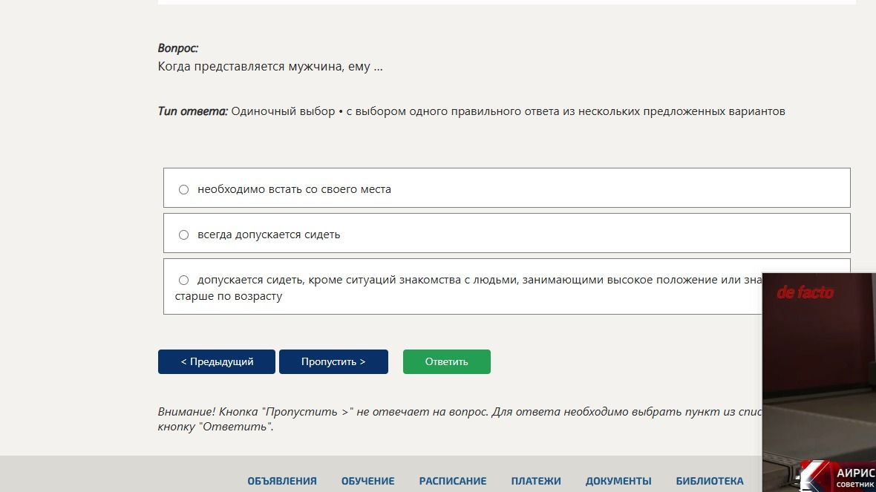The image size is (876, 492).
Task: Navigate to РАСПИСАНИЕ in footer
Action: point(453,481)
